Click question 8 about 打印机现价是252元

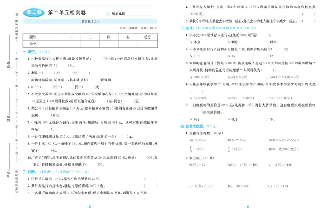pyautogui.click(x=81, y=136)
